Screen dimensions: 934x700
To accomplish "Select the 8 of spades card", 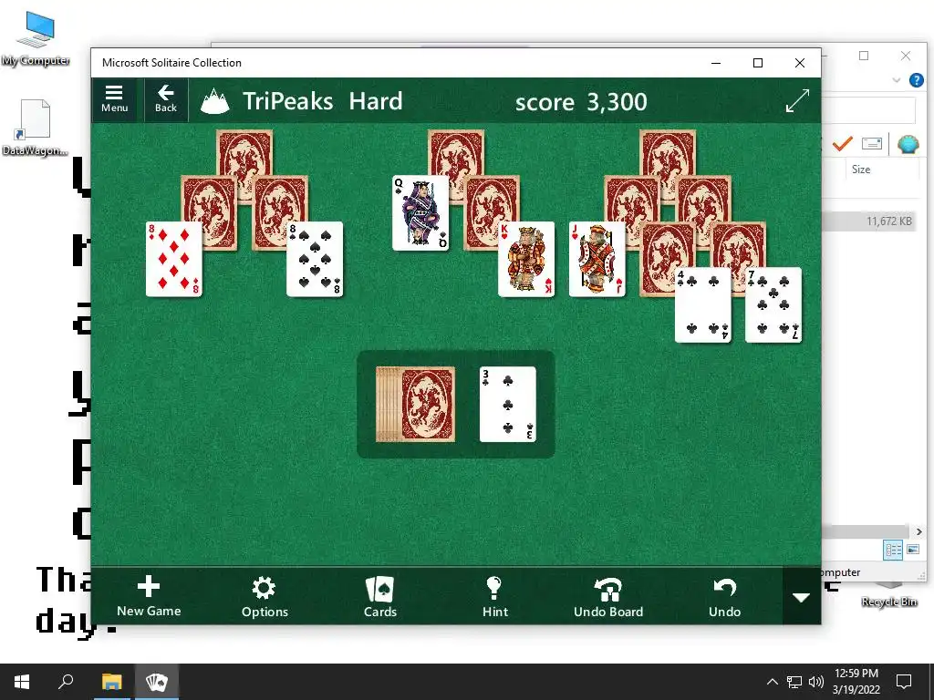I will [315, 259].
